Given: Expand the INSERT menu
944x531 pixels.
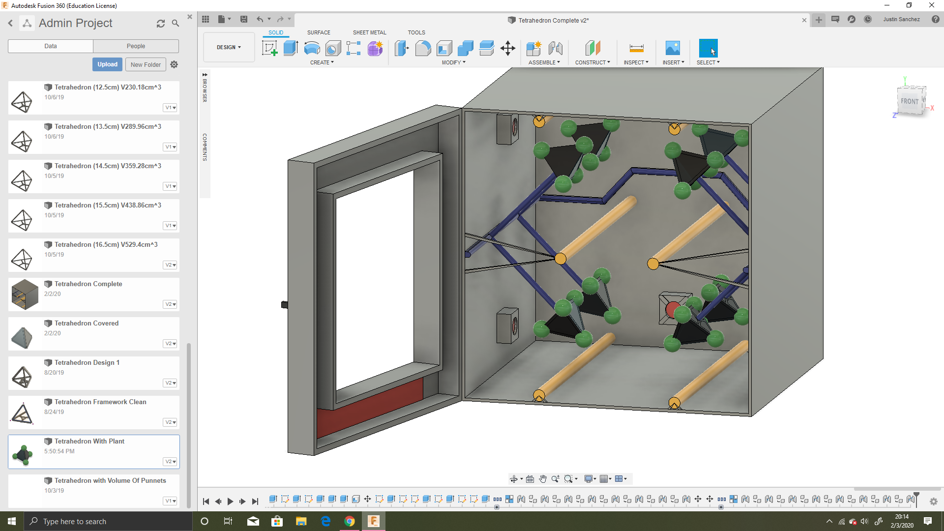Looking at the screenshot, I should click(674, 62).
